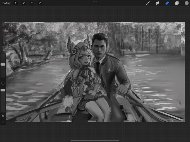
Task: Open the Layers panel
Action: (x=177, y=3)
